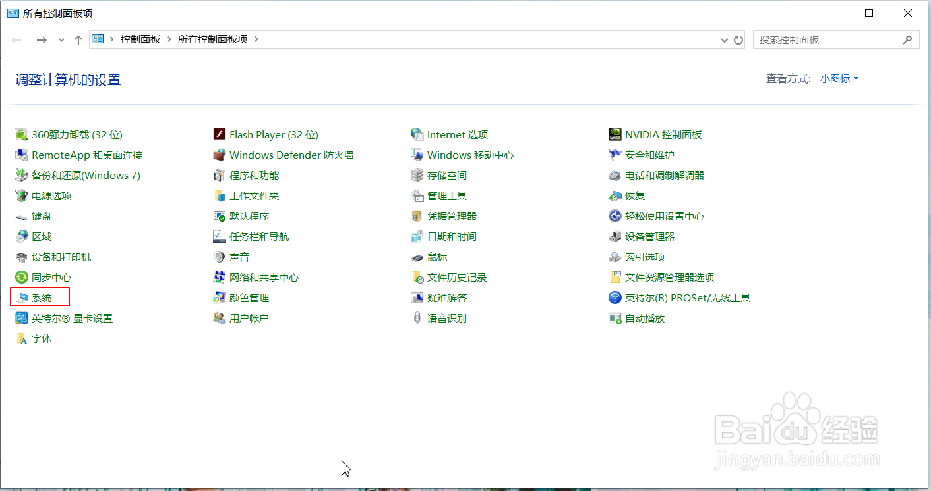Open the Flash Player icon
This screenshot has width=931, height=491.
click(x=220, y=134)
